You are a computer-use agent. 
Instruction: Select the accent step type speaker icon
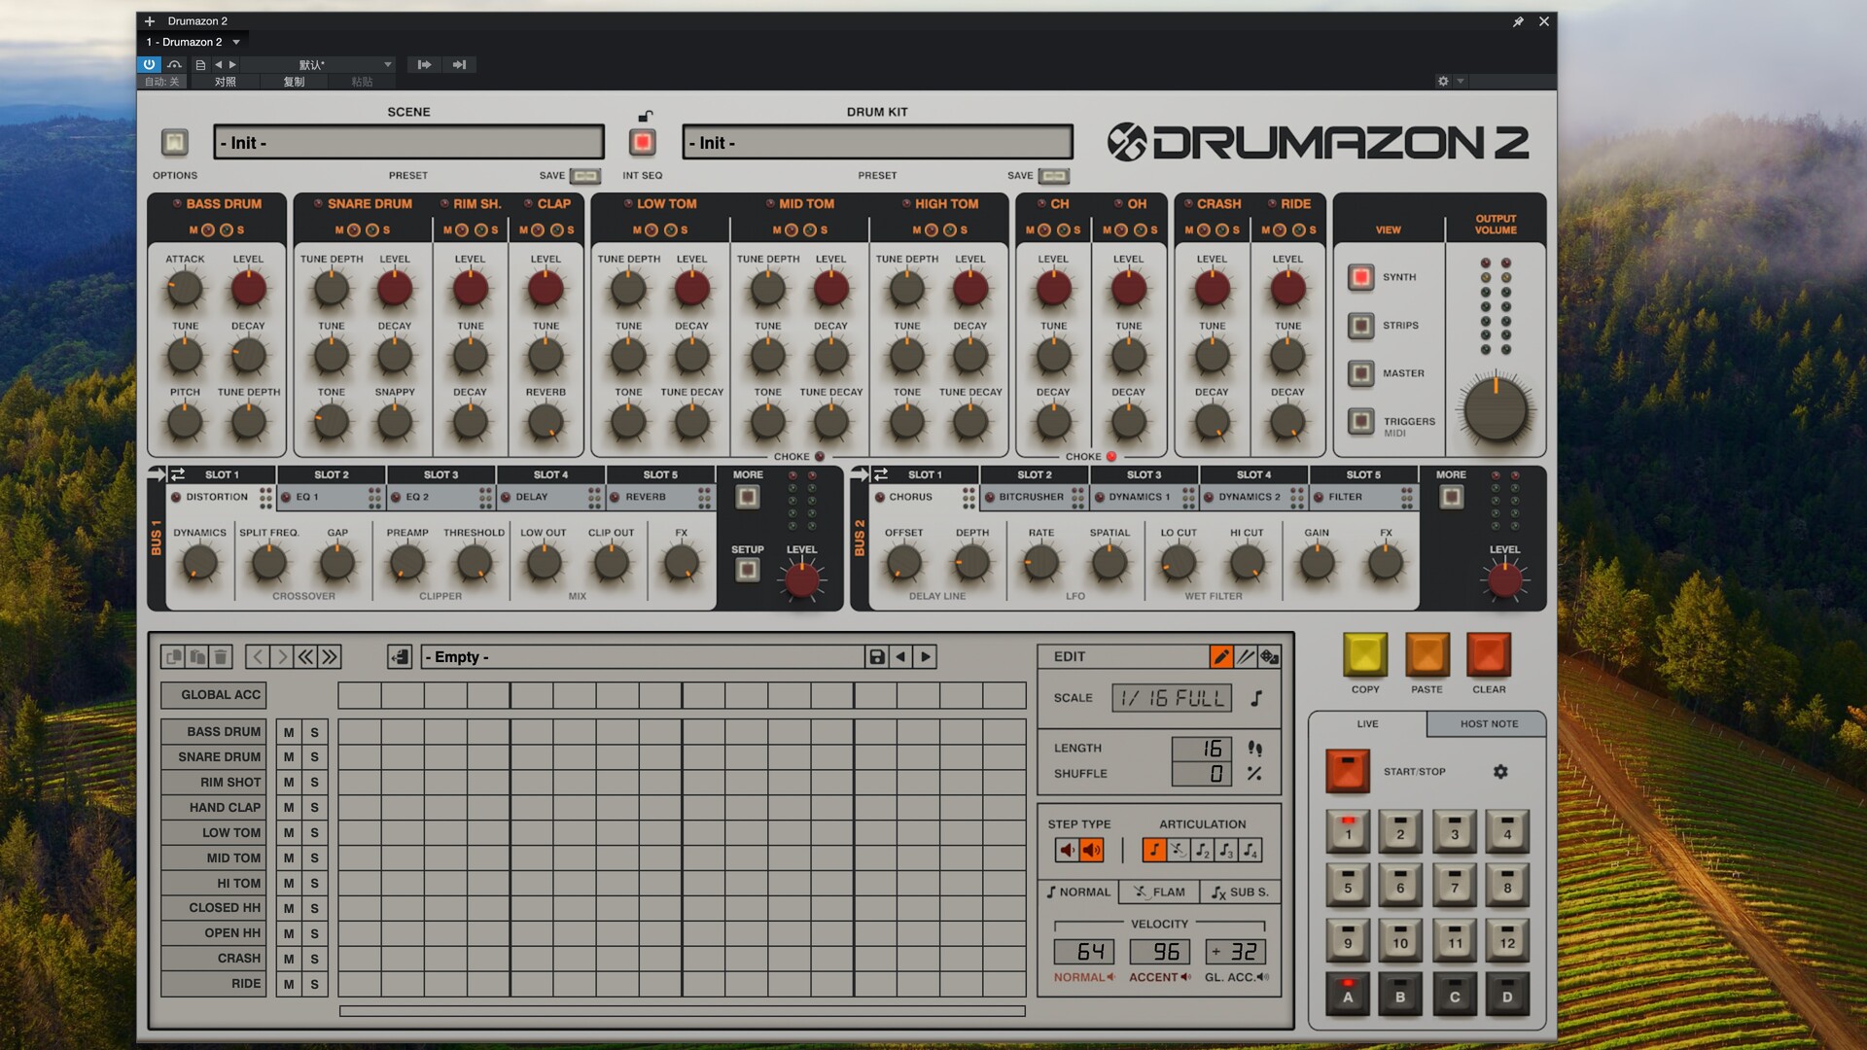(1092, 851)
